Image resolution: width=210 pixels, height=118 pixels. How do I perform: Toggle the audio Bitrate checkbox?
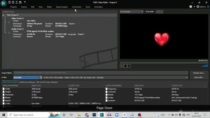(x=106, y=95)
